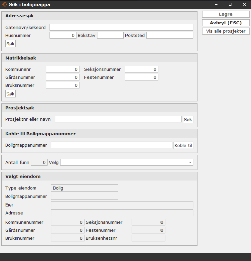
Task: Click the Husnummer input field
Action: (63, 35)
